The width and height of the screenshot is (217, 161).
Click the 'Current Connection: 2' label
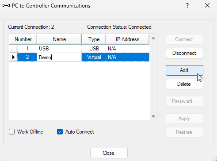point(31,27)
